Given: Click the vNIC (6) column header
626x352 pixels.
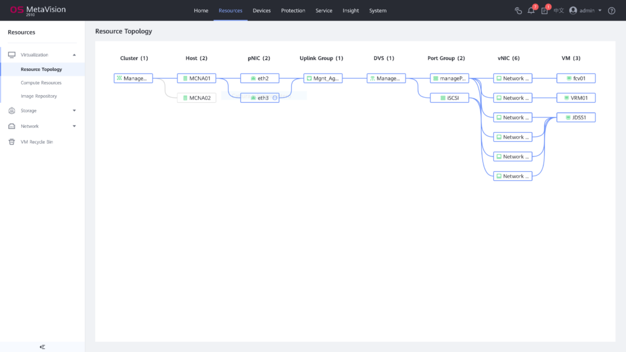Looking at the screenshot, I should point(508,58).
